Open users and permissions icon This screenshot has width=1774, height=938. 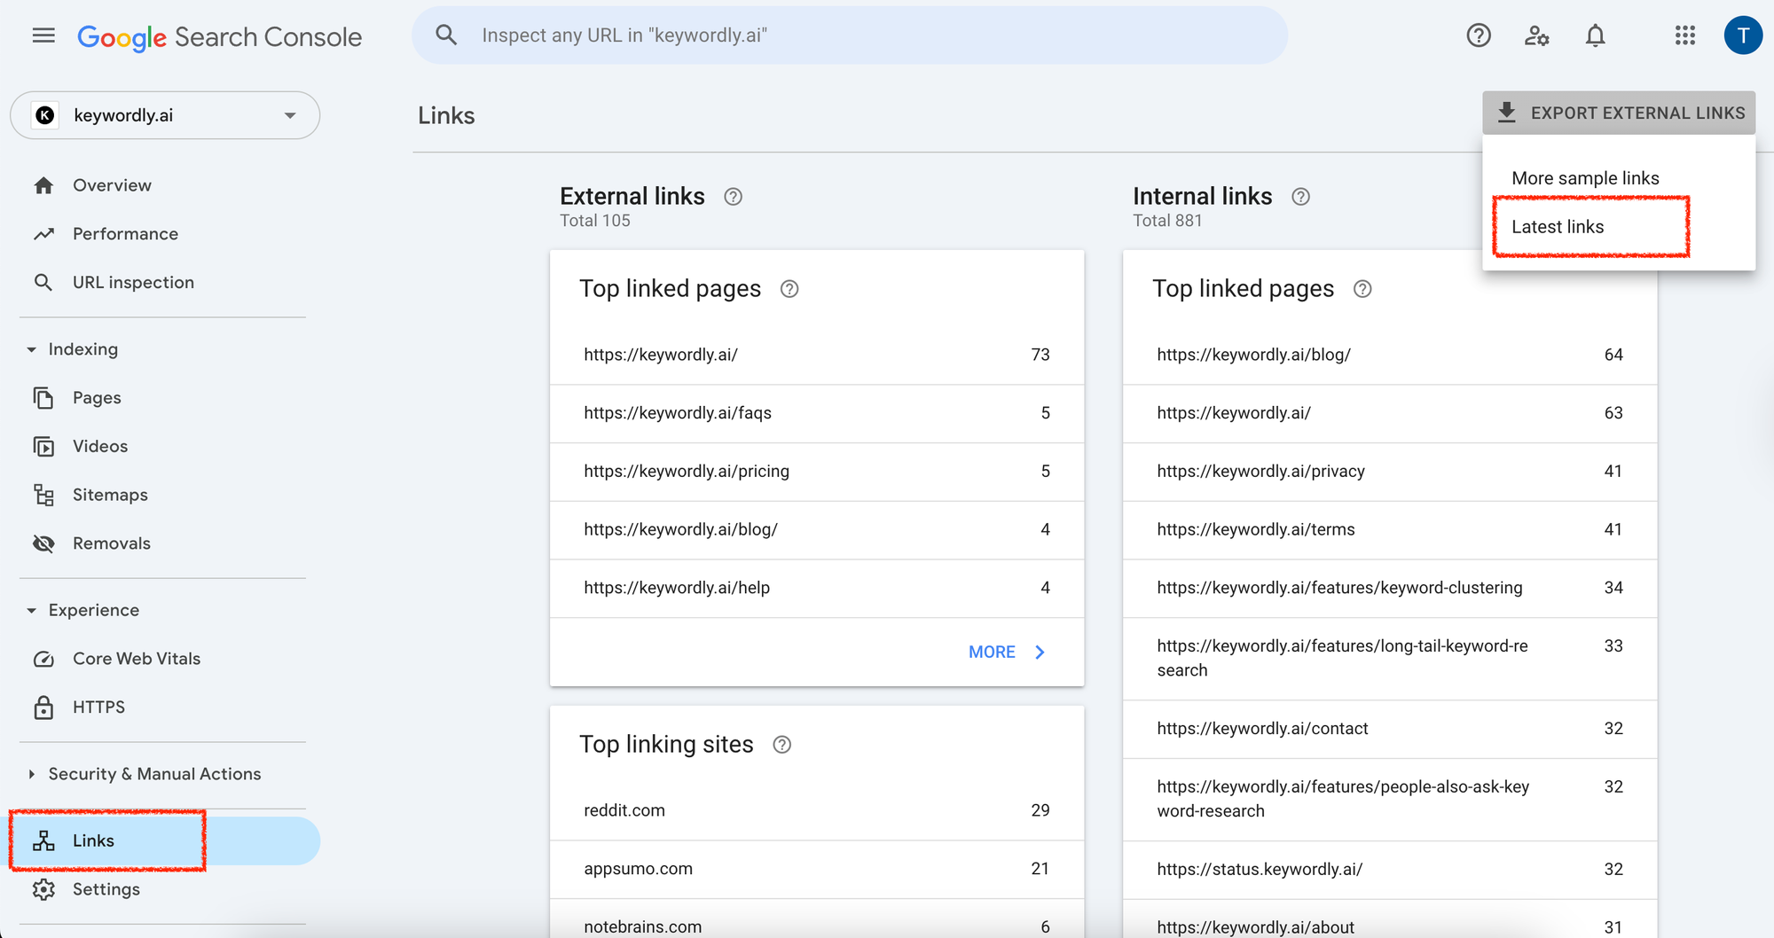[1537, 35]
